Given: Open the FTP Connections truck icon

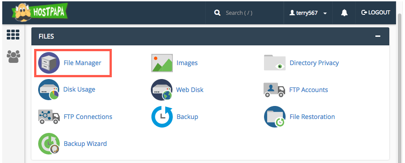Looking at the screenshot, I should 49,116.
